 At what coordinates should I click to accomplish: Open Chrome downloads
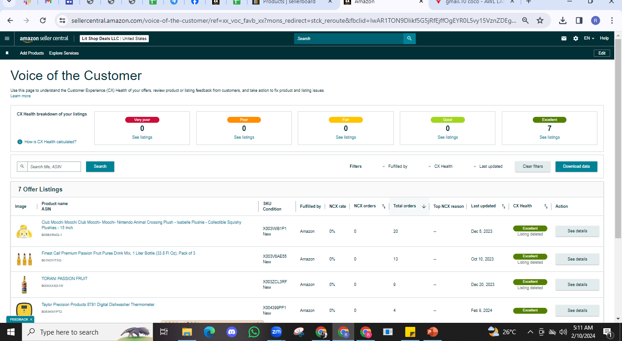(x=563, y=20)
